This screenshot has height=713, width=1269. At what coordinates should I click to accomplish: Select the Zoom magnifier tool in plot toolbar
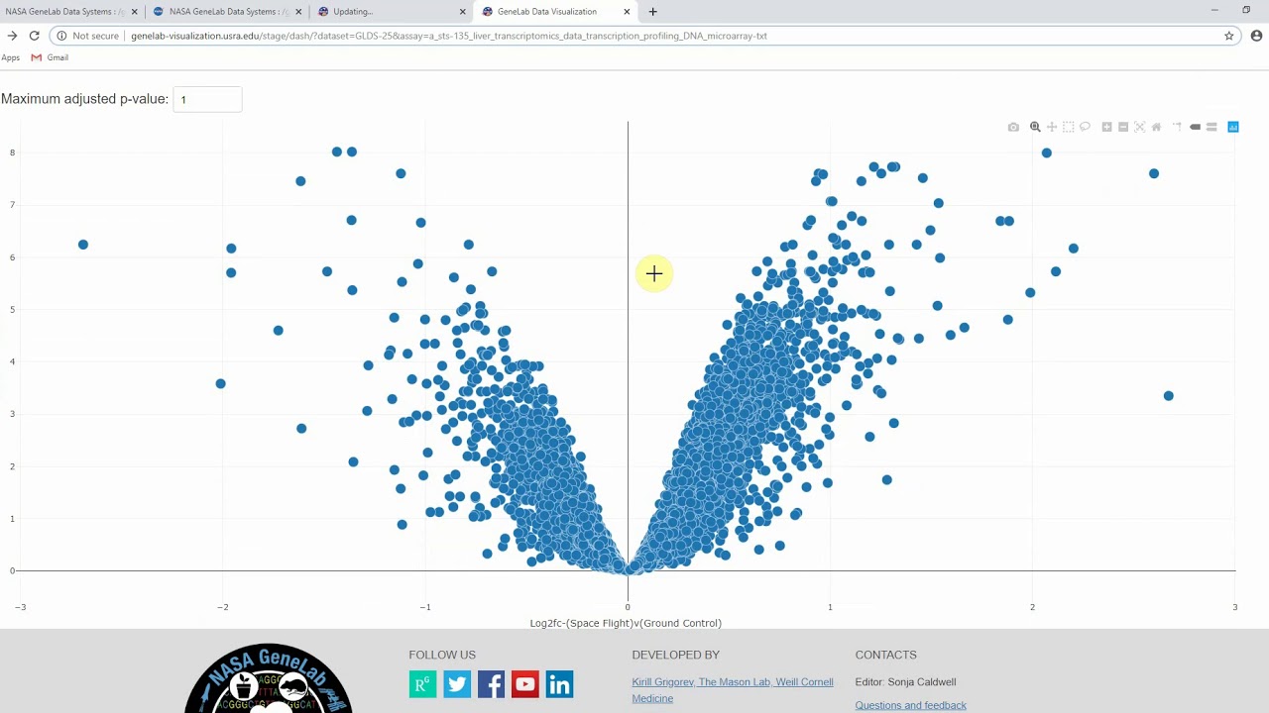click(1035, 127)
